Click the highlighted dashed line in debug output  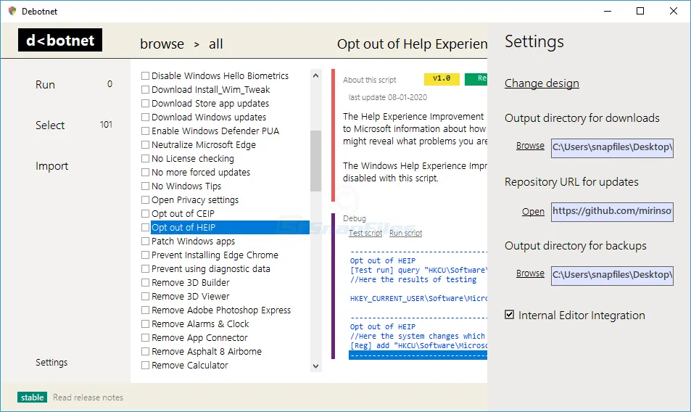[x=418, y=355]
